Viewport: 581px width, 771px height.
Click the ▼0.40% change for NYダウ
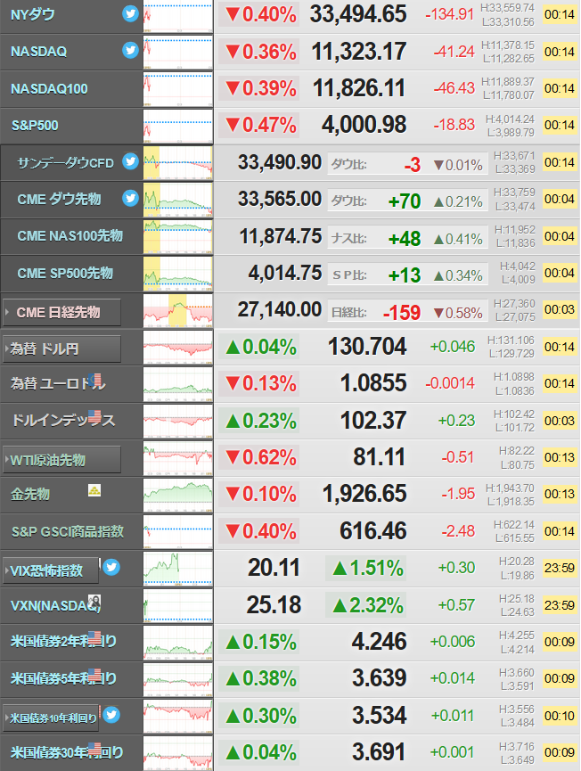pos(260,15)
